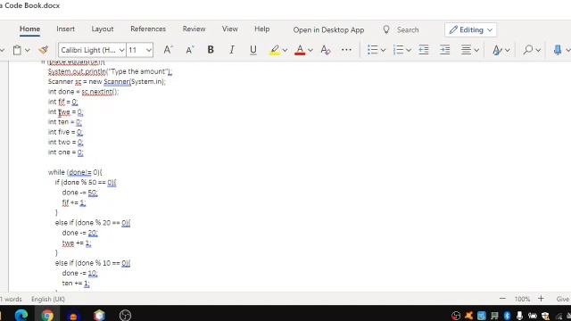Open the Find magnifier tool
Screen dimensions: 571x321
tap(527, 50)
